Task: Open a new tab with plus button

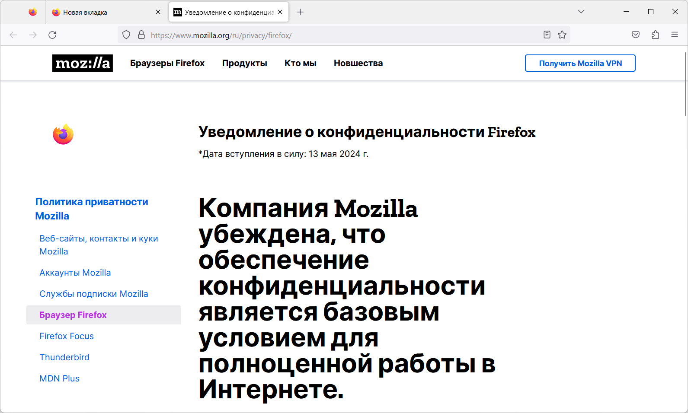Action: click(300, 12)
